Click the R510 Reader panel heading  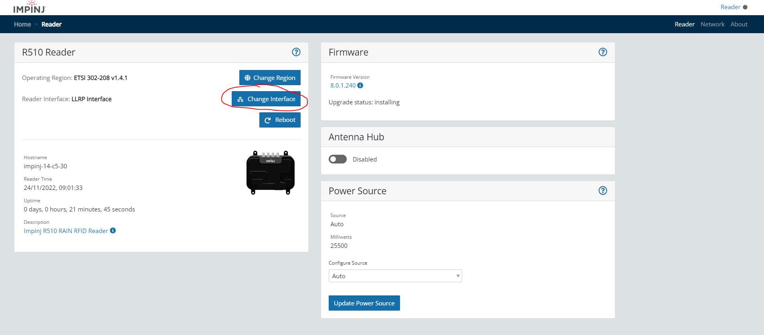coord(49,52)
